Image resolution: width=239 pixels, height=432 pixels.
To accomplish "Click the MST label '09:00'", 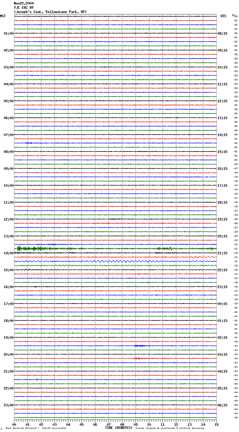I will [9, 169].
